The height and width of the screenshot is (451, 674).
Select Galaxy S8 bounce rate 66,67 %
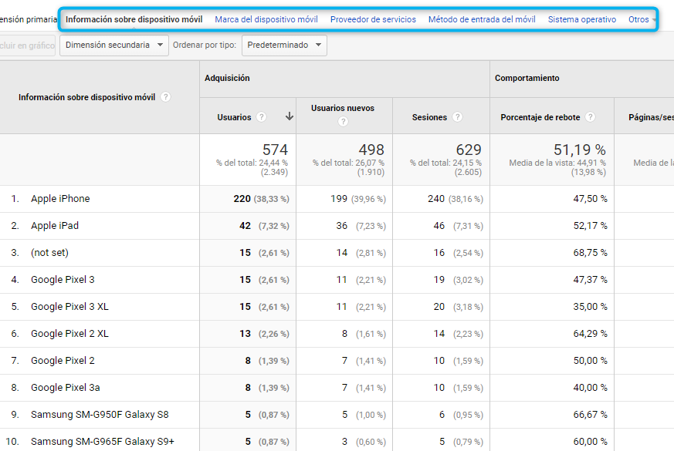tap(590, 415)
